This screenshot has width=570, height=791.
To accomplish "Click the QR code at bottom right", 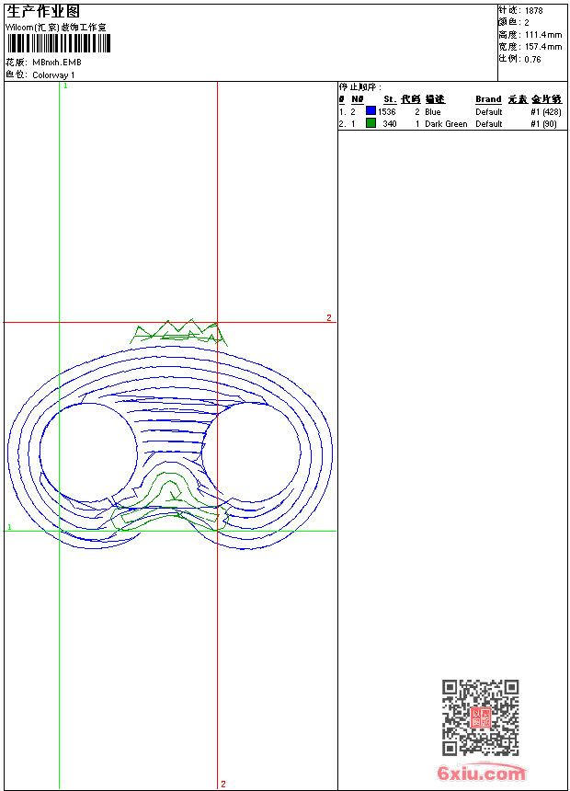I will coord(480,717).
